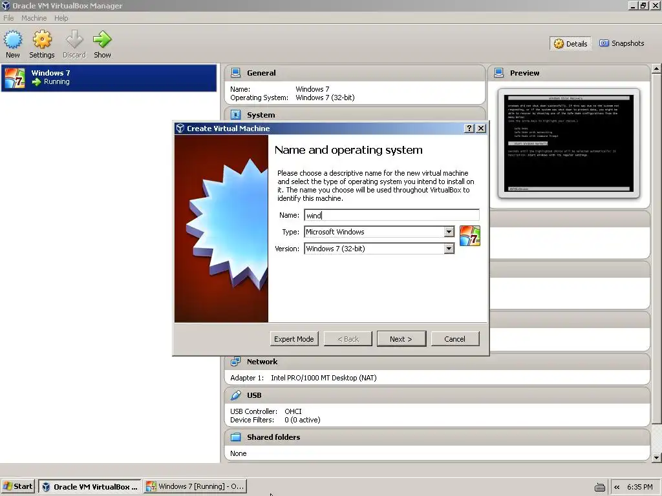This screenshot has height=496, width=662.
Task: Click the New virtual machine toolbar icon
Action: pos(13,39)
